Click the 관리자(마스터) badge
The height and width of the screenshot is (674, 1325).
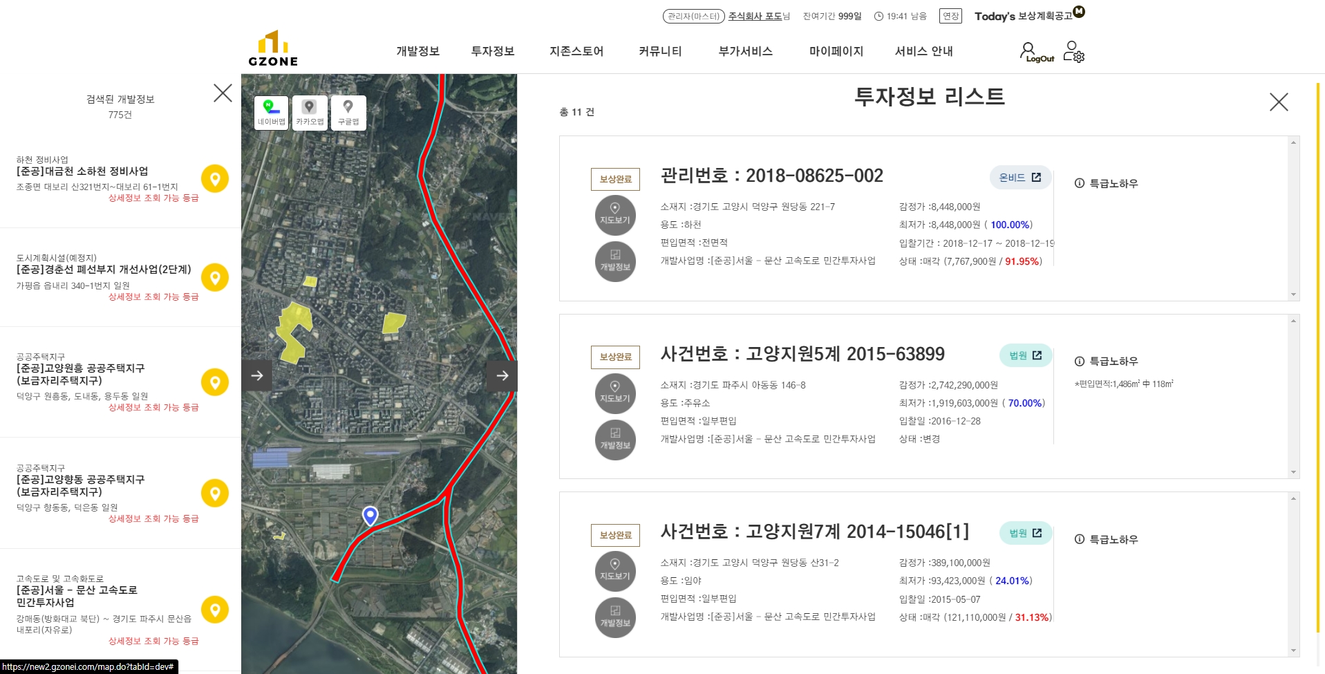click(x=693, y=16)
